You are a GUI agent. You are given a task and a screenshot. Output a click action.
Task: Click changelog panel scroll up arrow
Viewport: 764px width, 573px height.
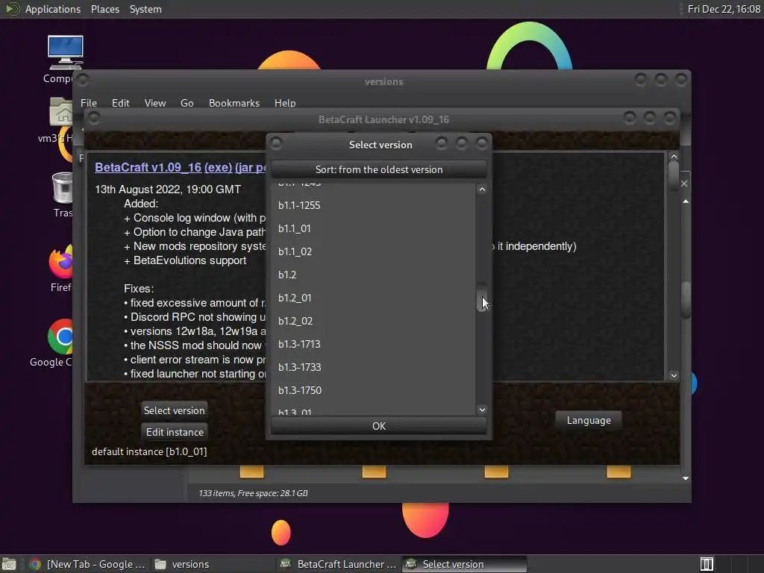674,157
